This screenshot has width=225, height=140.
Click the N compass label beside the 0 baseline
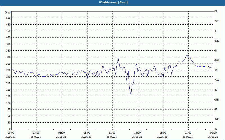[x=216, y=129]
